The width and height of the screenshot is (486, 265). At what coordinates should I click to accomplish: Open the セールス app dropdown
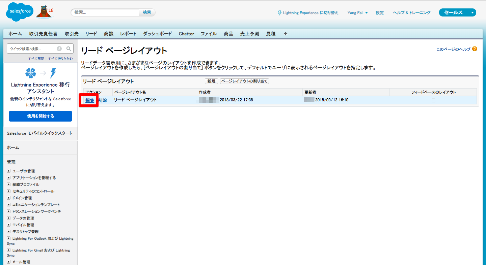point(457,12)
